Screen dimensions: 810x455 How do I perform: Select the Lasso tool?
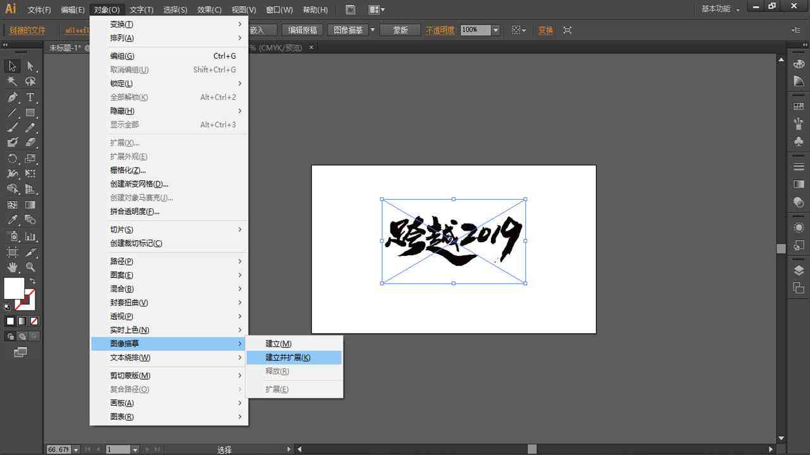[x=30, y=82]
